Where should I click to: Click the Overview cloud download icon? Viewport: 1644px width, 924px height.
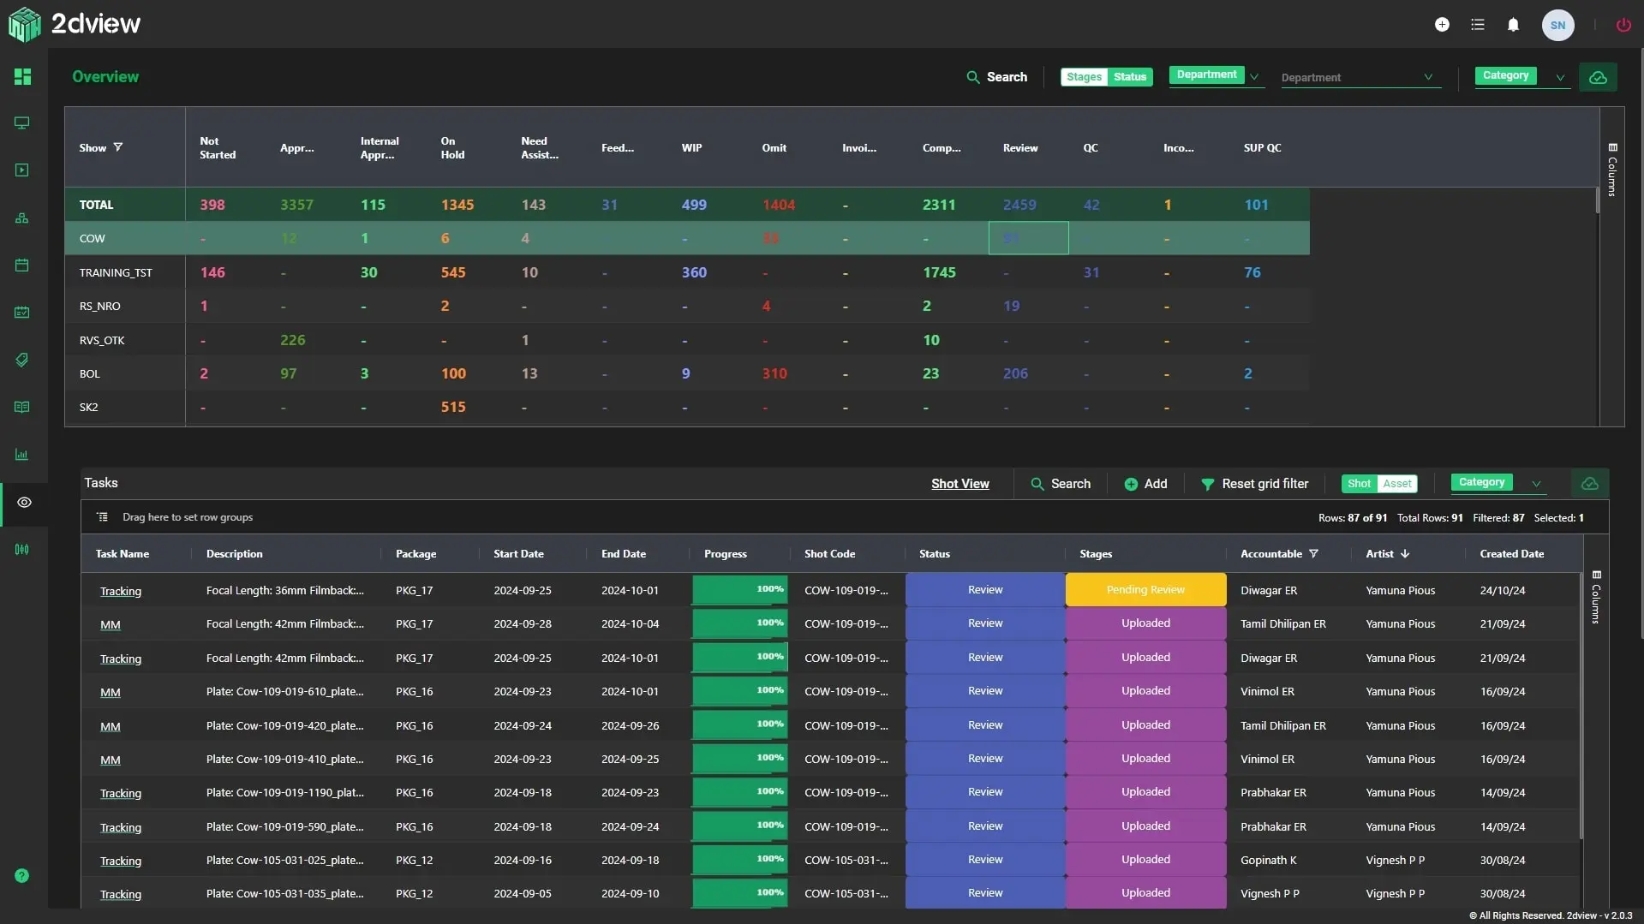[x=1598, y=77]
